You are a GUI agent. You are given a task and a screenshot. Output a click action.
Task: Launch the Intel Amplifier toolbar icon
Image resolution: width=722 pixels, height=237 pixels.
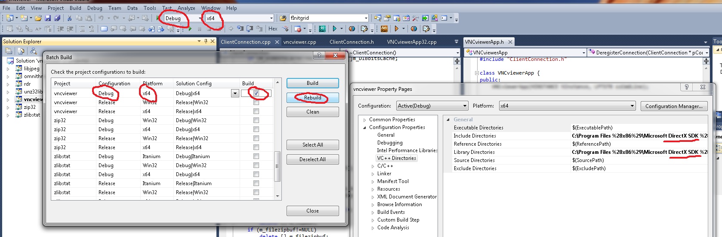click(x=384, y=29)
